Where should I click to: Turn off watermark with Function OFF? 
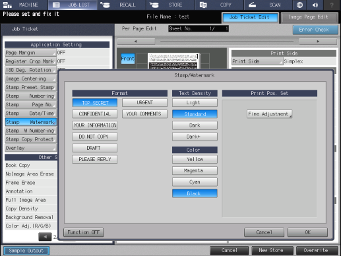coord(83,232)
